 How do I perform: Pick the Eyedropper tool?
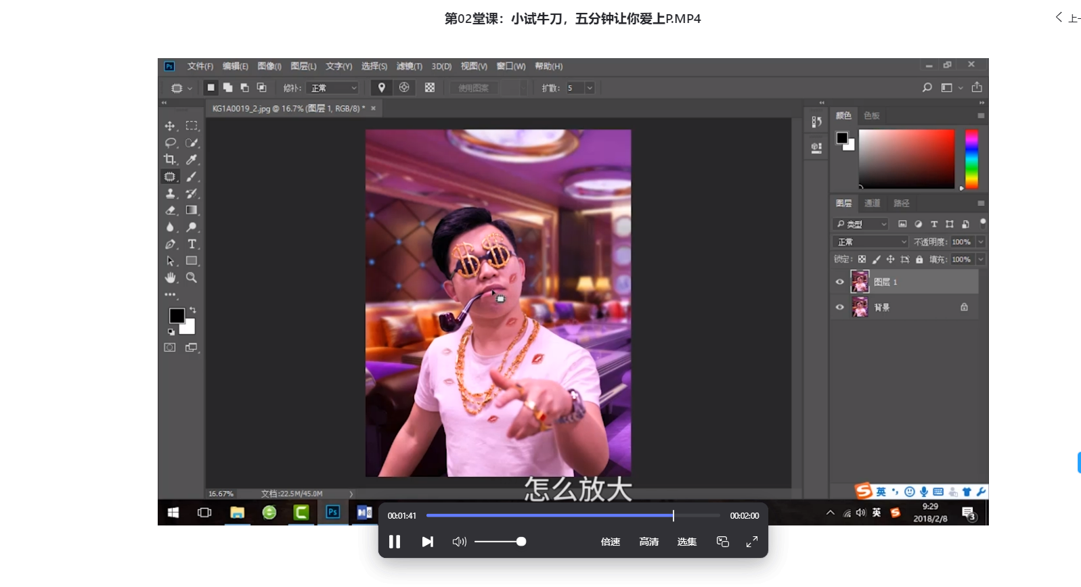coord(192,160)
